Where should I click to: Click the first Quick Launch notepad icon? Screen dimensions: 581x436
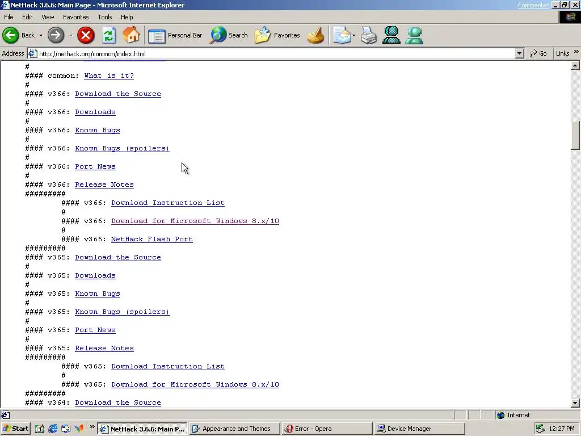[x=40, y=429]
